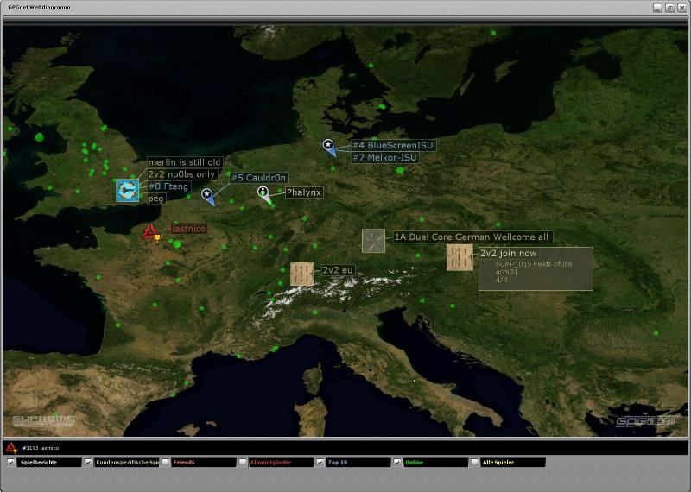This screenshot has height=492, width=691.
Task: Enable the Friends filter checkbox
Action: [165, 463]
